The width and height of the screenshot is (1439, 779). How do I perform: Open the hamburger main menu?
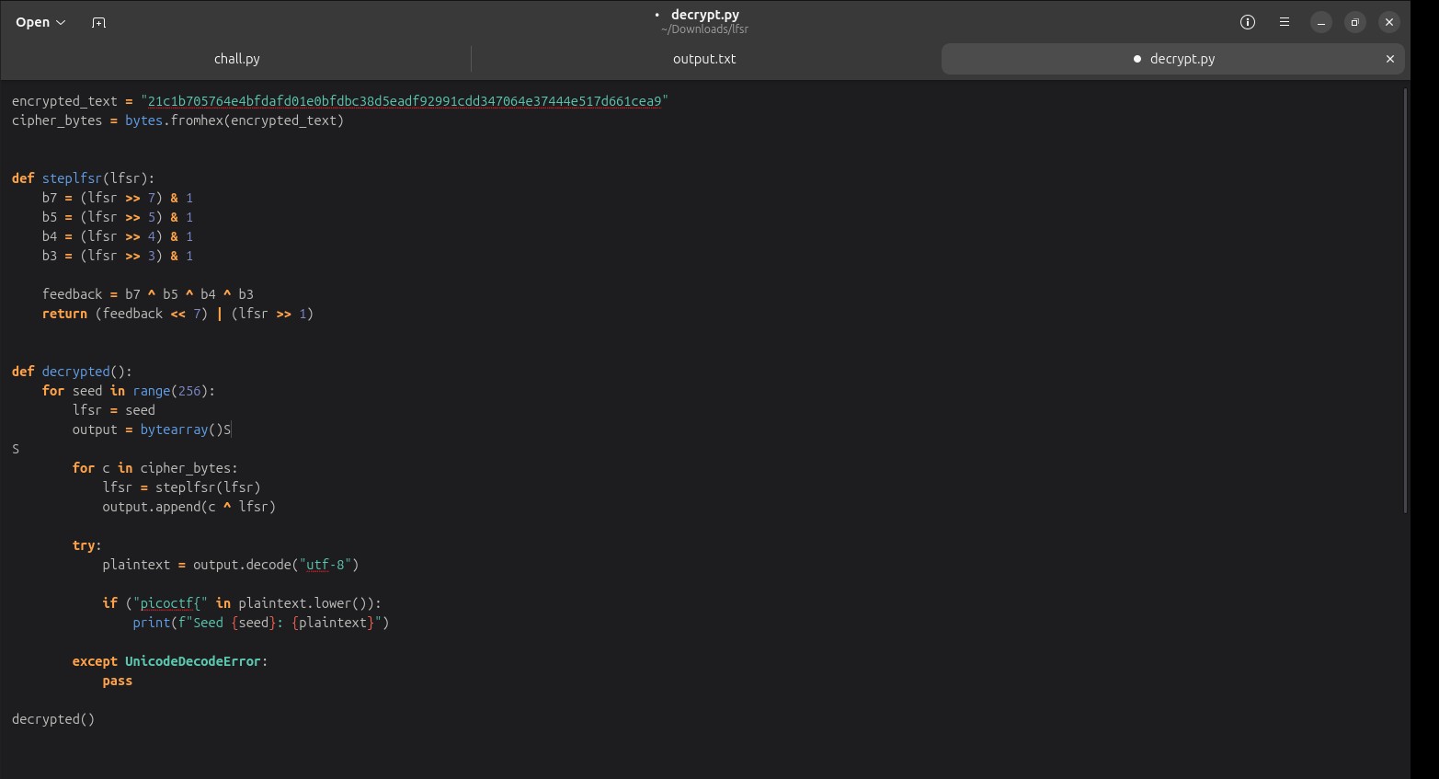(1285, 22)
